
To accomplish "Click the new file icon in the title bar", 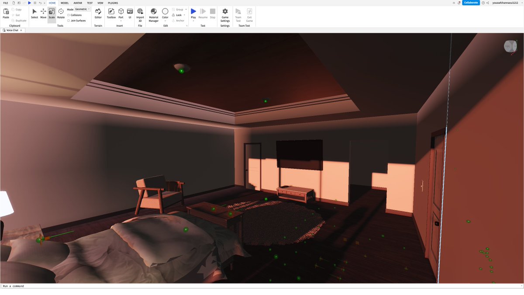I will pos(14,3).
